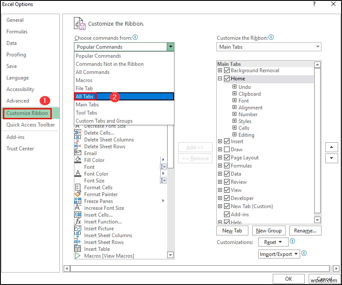Toggle the Developer tab checkbox
This screenshot has height=285, width=342.
tap(226, 198)
